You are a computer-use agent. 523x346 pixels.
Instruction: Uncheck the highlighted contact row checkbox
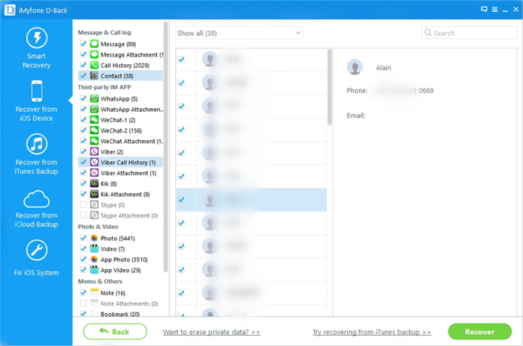[181, 200]
